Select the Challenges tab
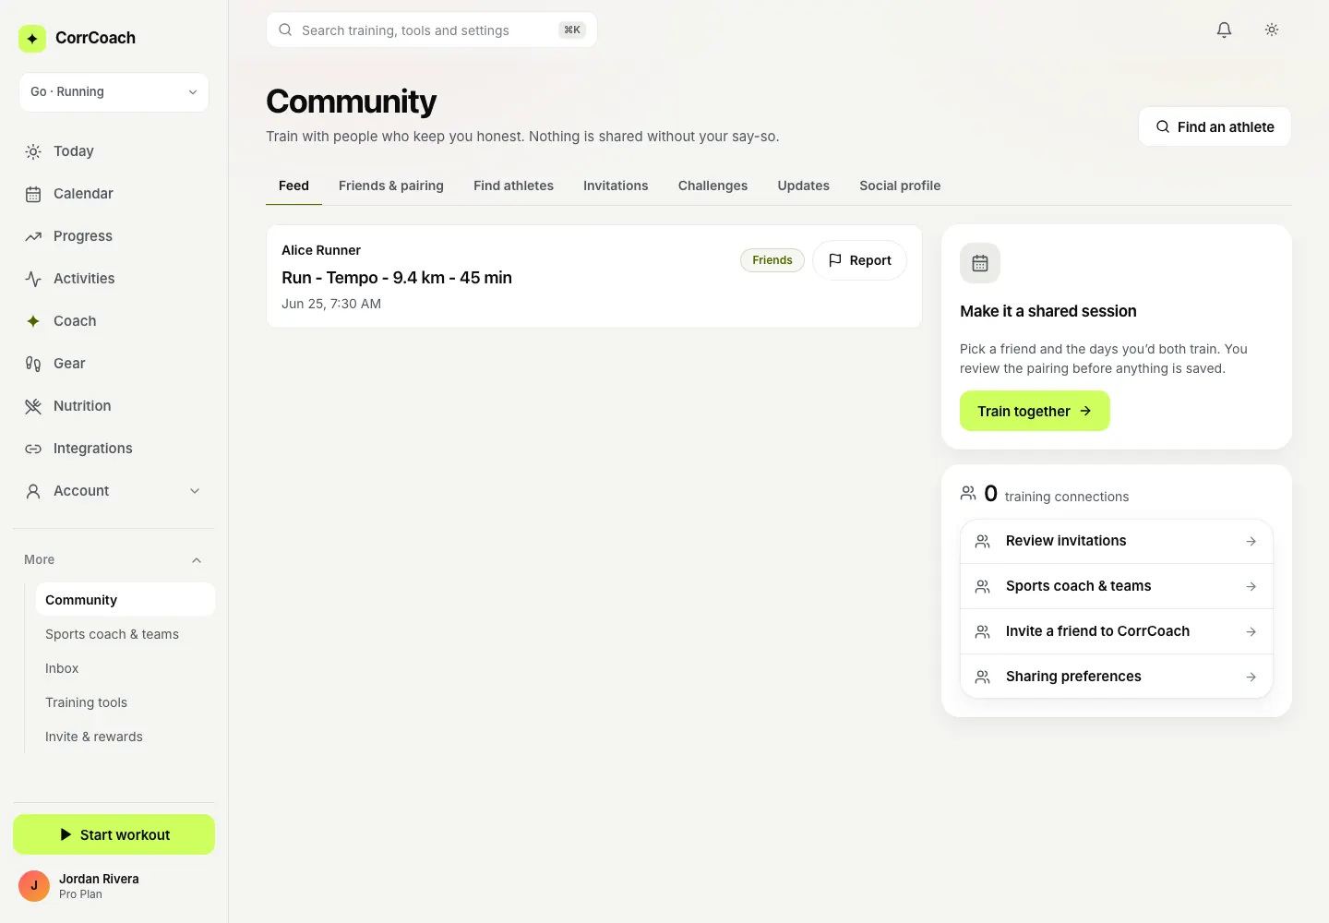Viewport: 1329px width, 923px height. pos(712,186)
